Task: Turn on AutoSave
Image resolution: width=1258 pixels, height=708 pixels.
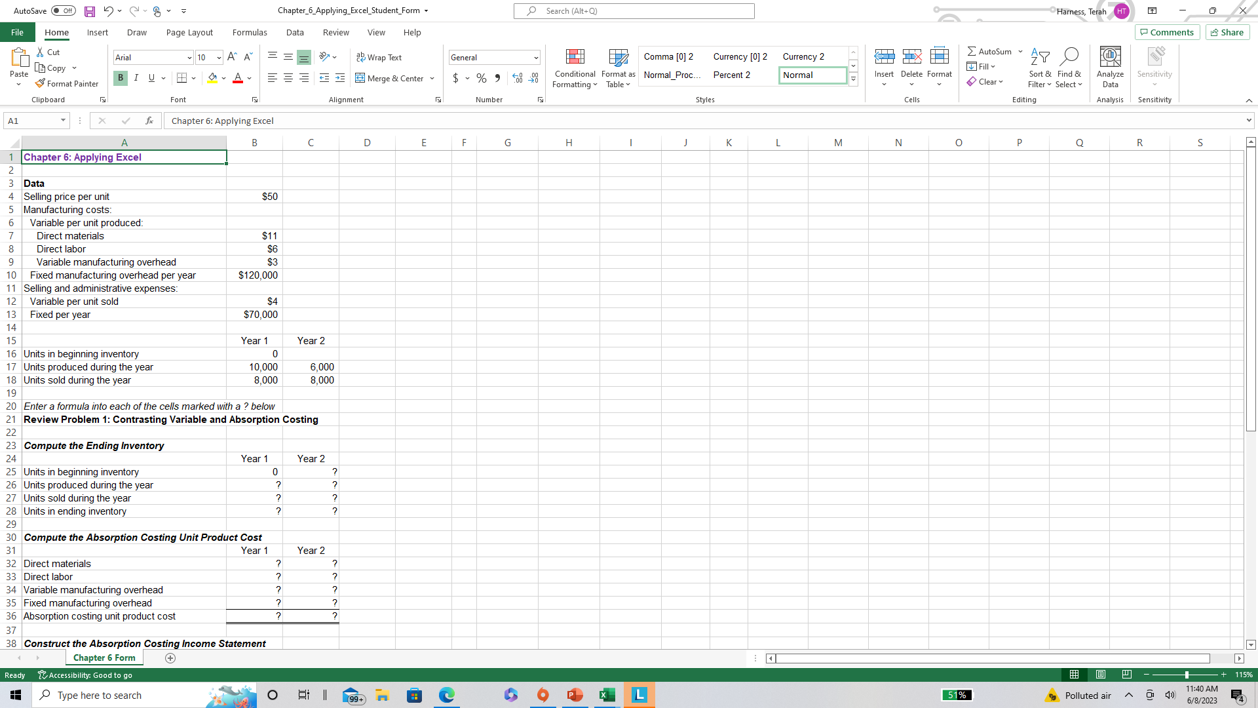Action: coord(63,10)
